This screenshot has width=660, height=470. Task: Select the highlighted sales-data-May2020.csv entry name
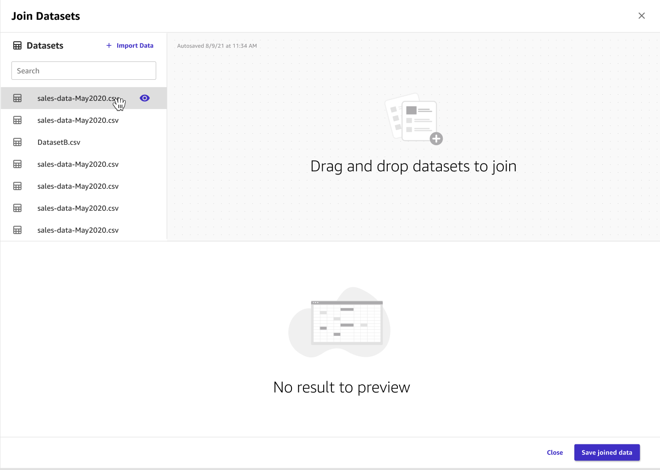click(76, 98)
